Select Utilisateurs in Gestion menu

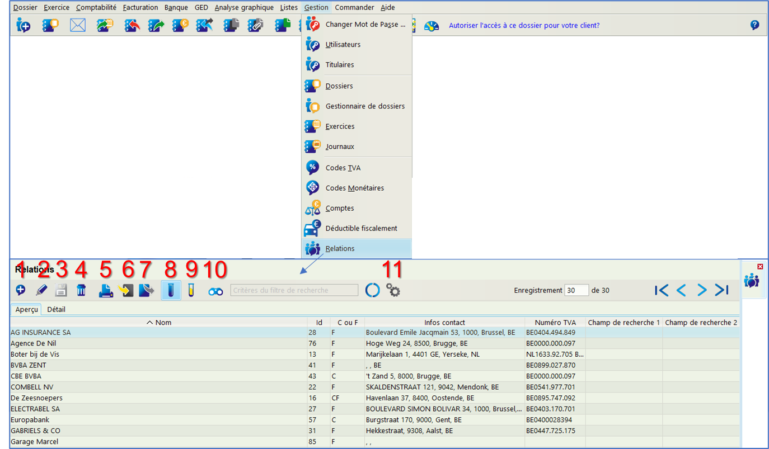pyautogui.click(x=357, y=45)
